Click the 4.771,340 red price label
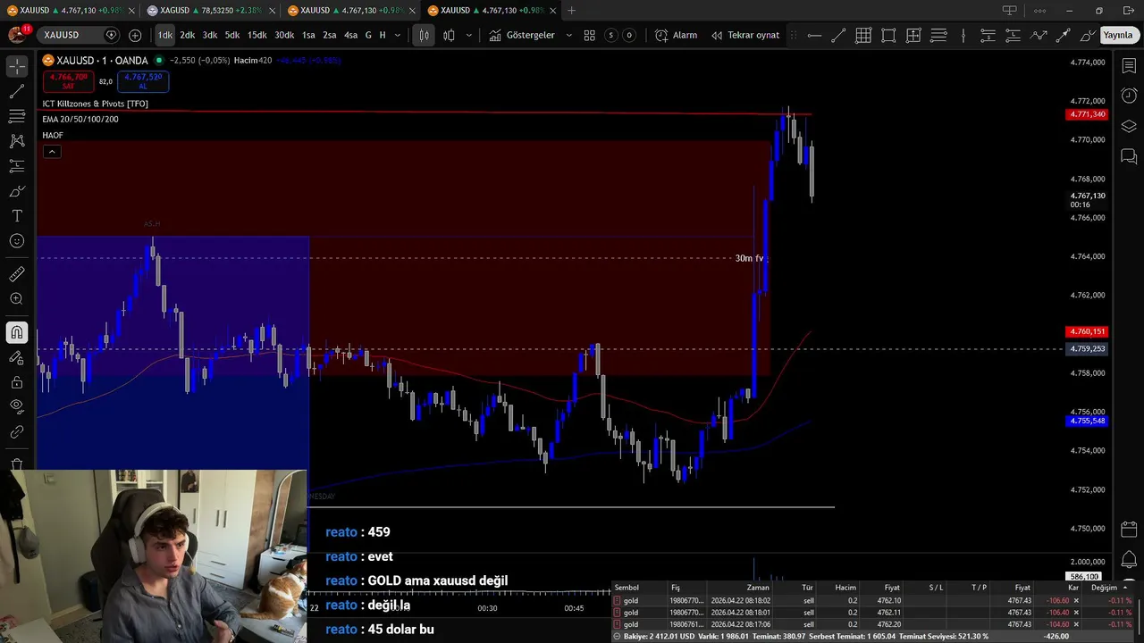The height and width of the screenshot is (643, 1144). click(1088, 114)
